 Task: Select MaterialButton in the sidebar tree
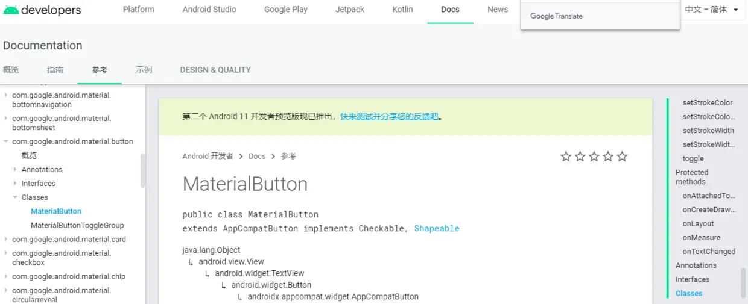pyautogui.click(x=56, y=211)
